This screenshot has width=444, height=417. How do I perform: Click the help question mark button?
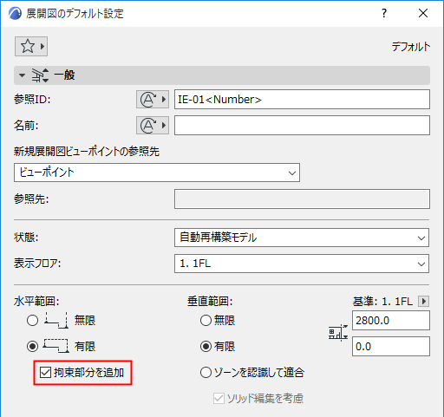click(x=384, y=13)
